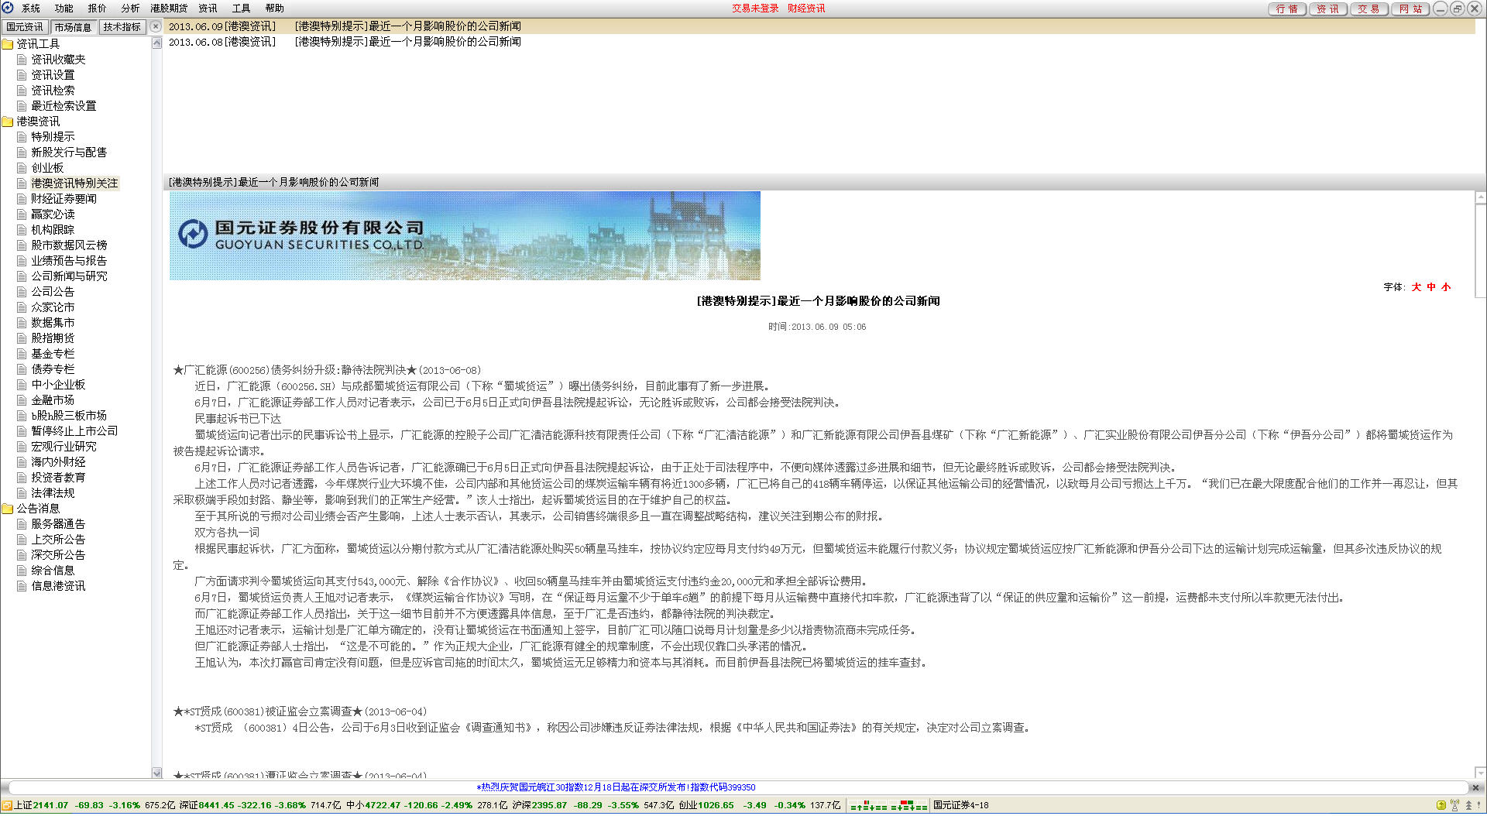Click the 国元证券4-18 status bar entry
Screen dimensions: 1487x816
tap(961, 805)
